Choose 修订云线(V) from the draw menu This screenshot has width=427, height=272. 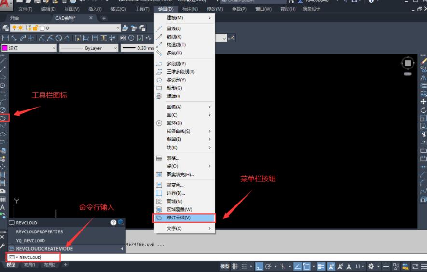click(184, 218)
